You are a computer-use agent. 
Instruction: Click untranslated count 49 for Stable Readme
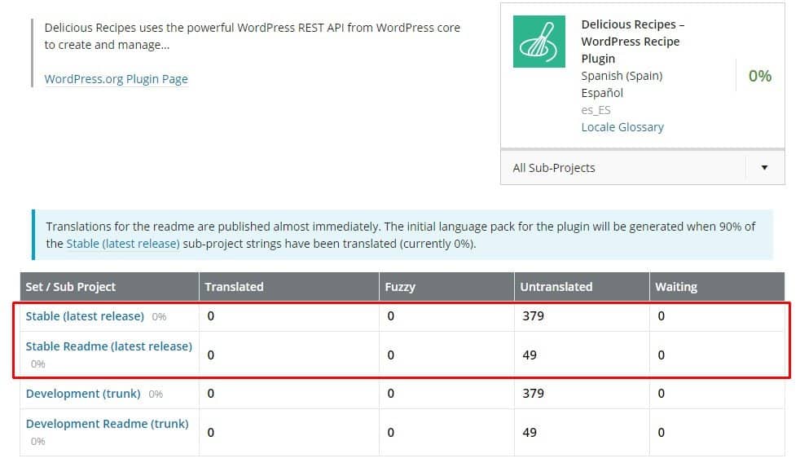(530, 355)
